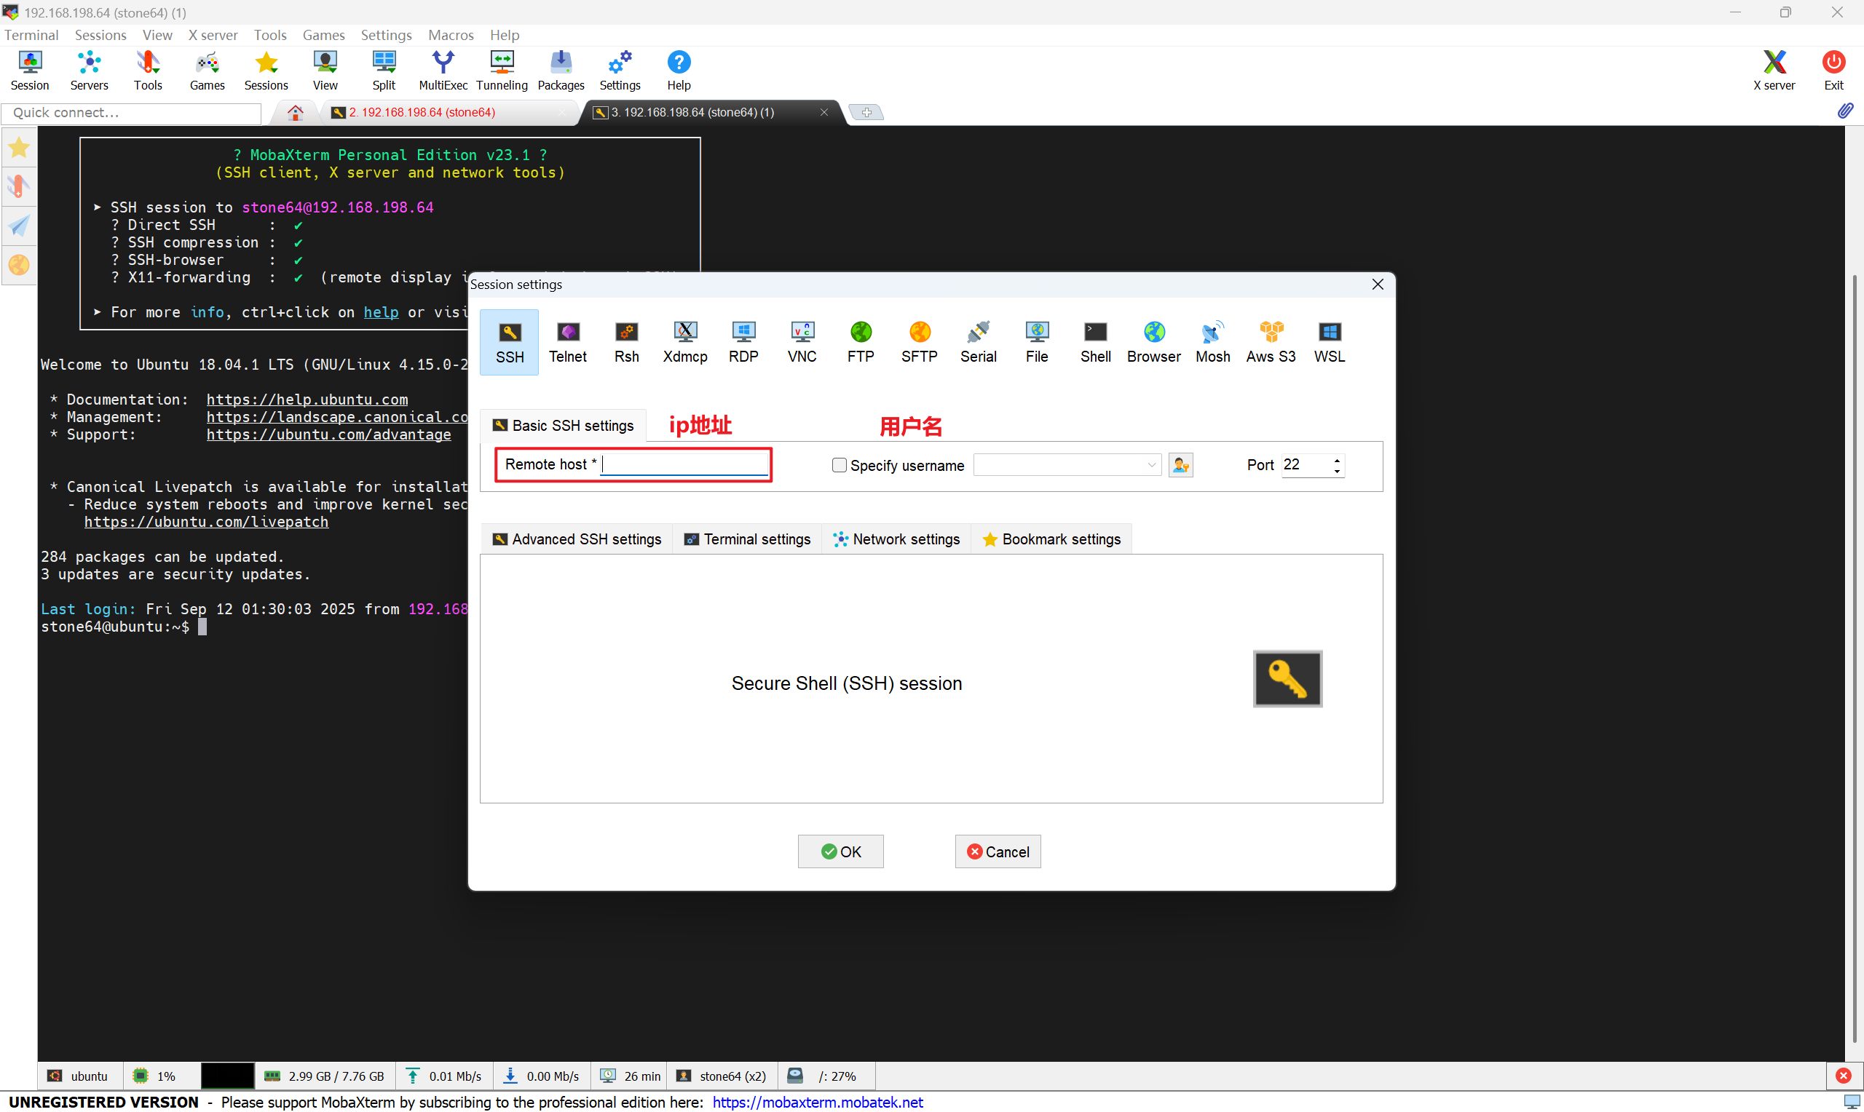Click the sidebar star sessions icon
Viewport: 1864px width, 1112px height.
coord(19,148)
